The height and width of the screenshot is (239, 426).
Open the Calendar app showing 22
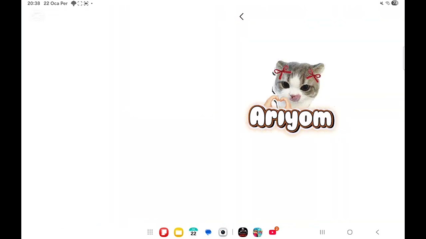[193, 232]
